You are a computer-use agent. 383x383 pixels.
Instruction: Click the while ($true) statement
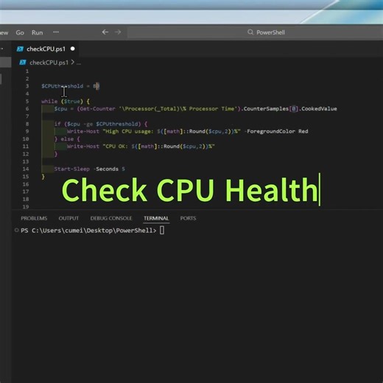pyautogui.click(x=63, y=101)
